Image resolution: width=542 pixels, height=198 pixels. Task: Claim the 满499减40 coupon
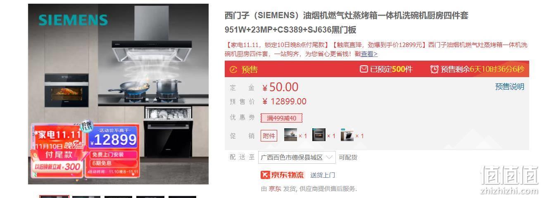coord(281,118)
